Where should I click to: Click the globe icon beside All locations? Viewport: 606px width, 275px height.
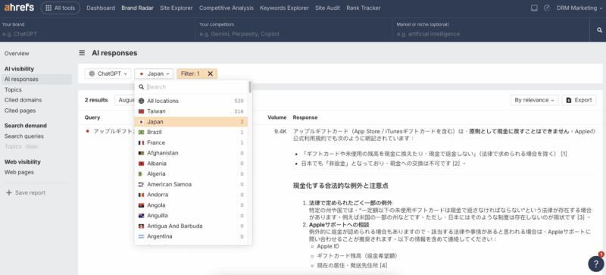[x=141, y=101]
